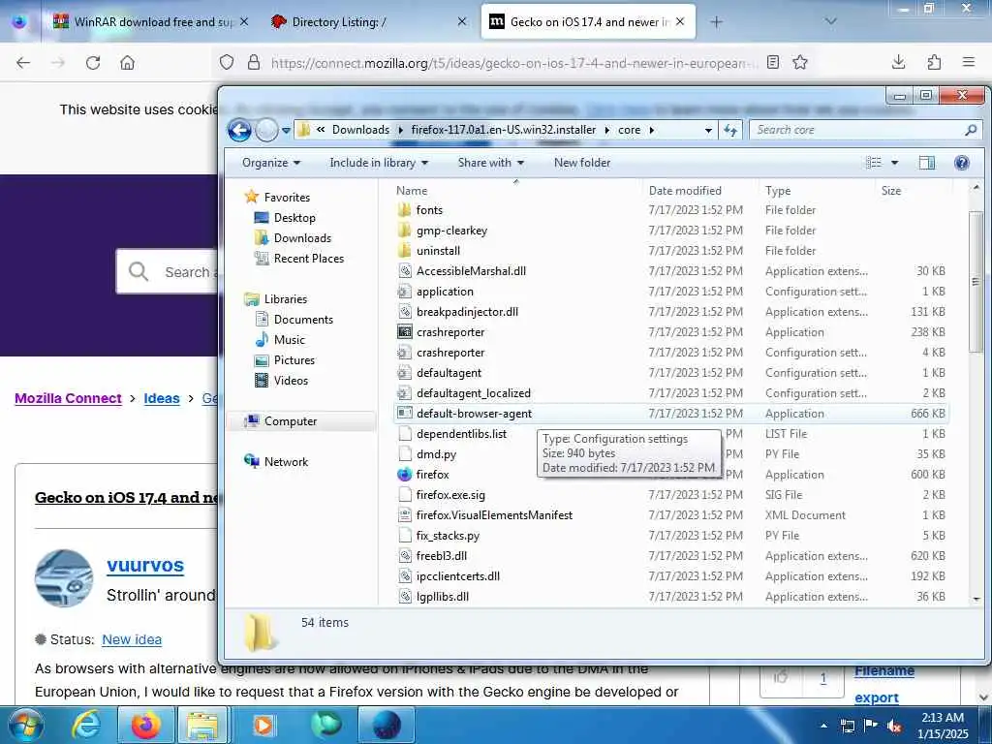
Task: Select Documents library
Action: coord(303,320)
